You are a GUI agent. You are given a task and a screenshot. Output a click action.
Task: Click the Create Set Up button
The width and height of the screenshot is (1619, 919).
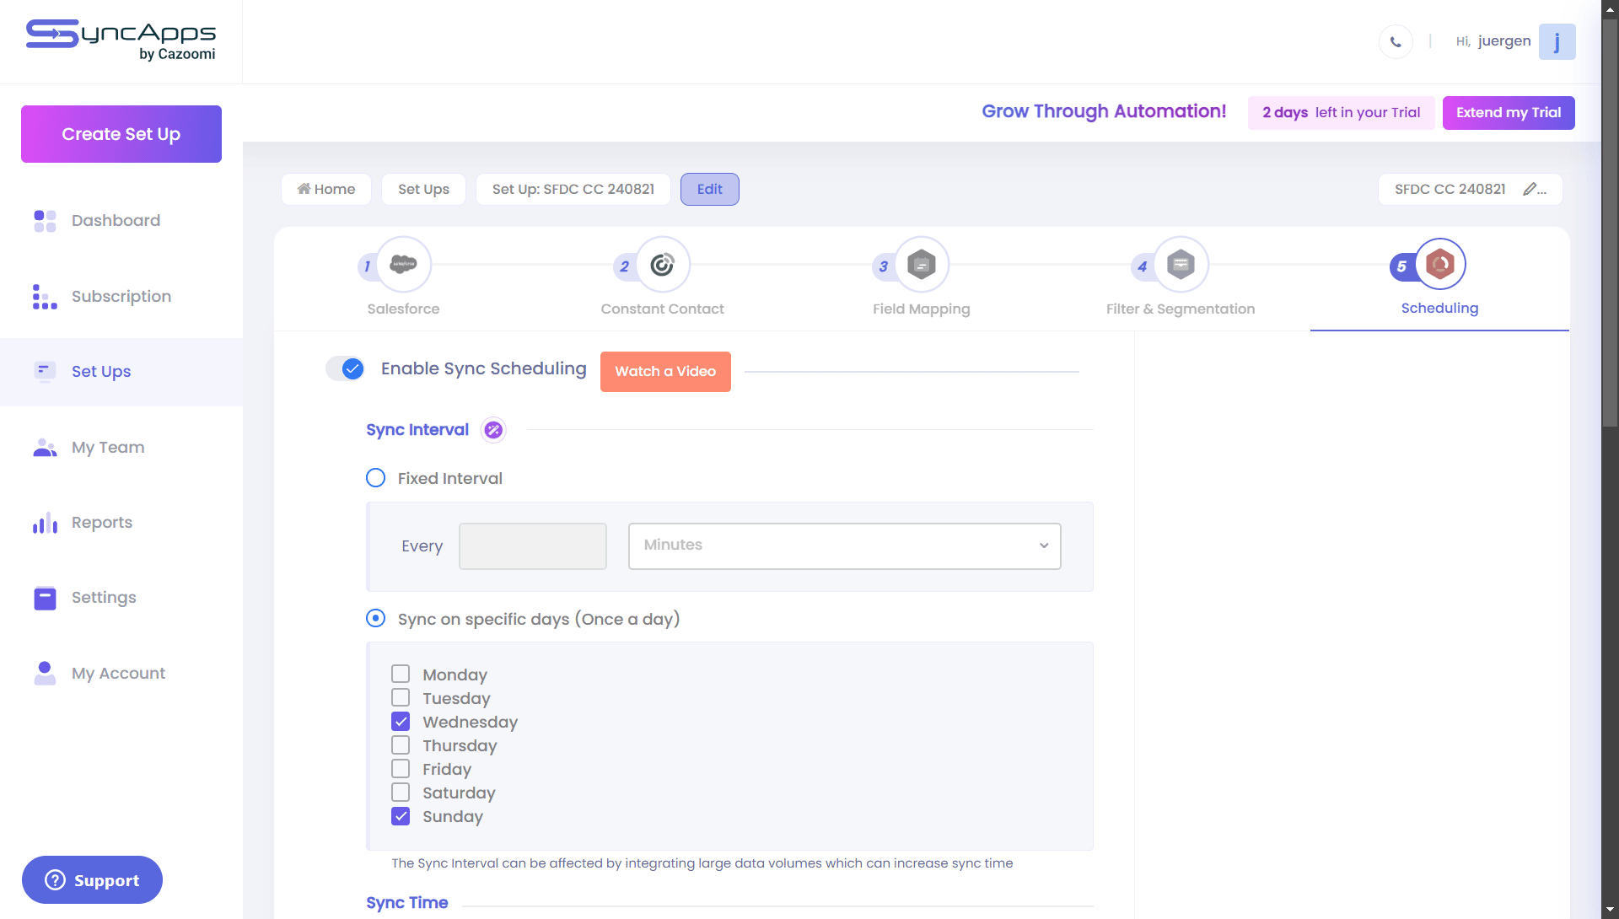click(x=121, y=134)
